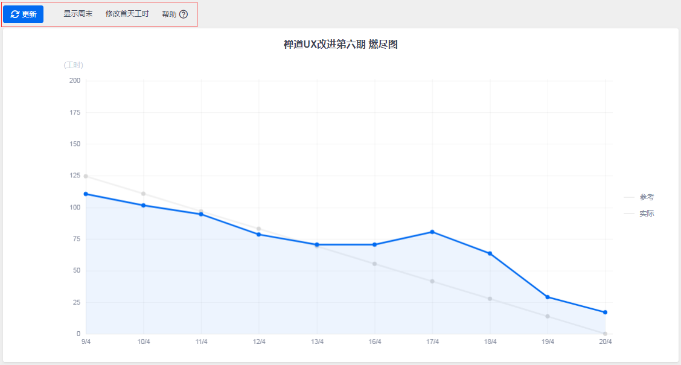The height and width of the screenshot is (365, 681).
Task: Click the gray reference point at 18/4
Action: 490,299
